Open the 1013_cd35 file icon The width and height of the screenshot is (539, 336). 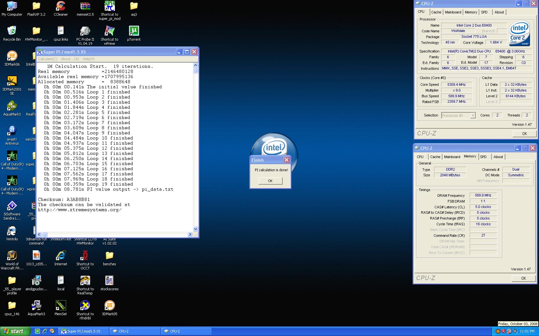(x=36, y=258)
